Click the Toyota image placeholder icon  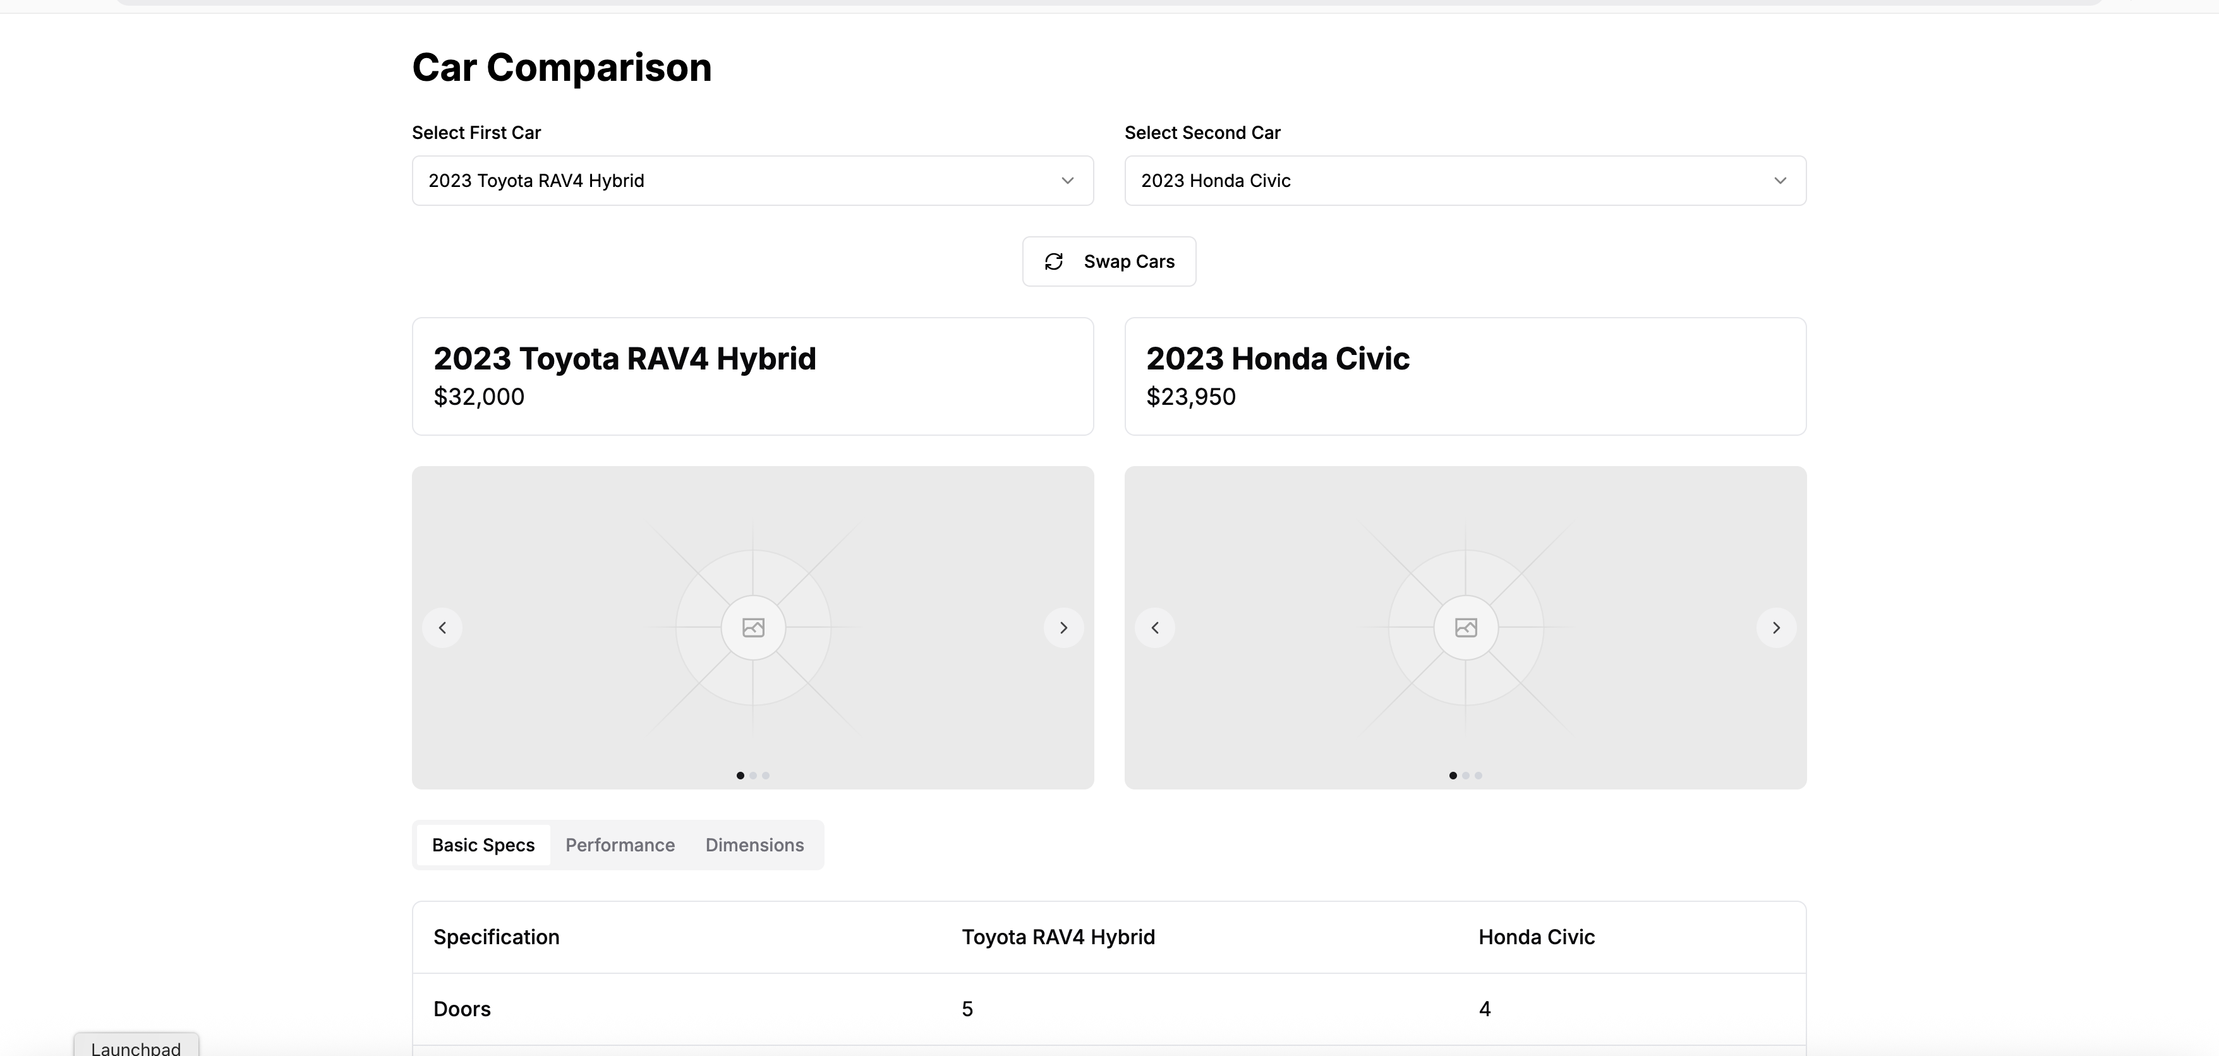coord(754,628)
